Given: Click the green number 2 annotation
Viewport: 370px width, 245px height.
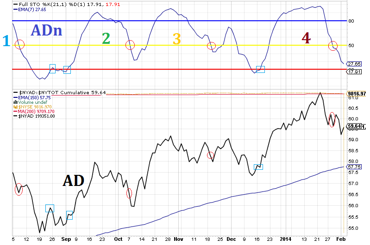Looking at the screenshot, I should (x=106, y=38).
